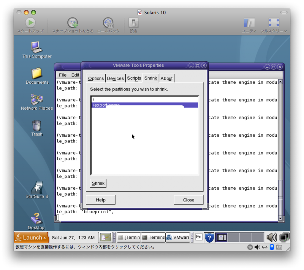Click the blue help shield icon in panel
304x270 pixels.
(209, 237)
